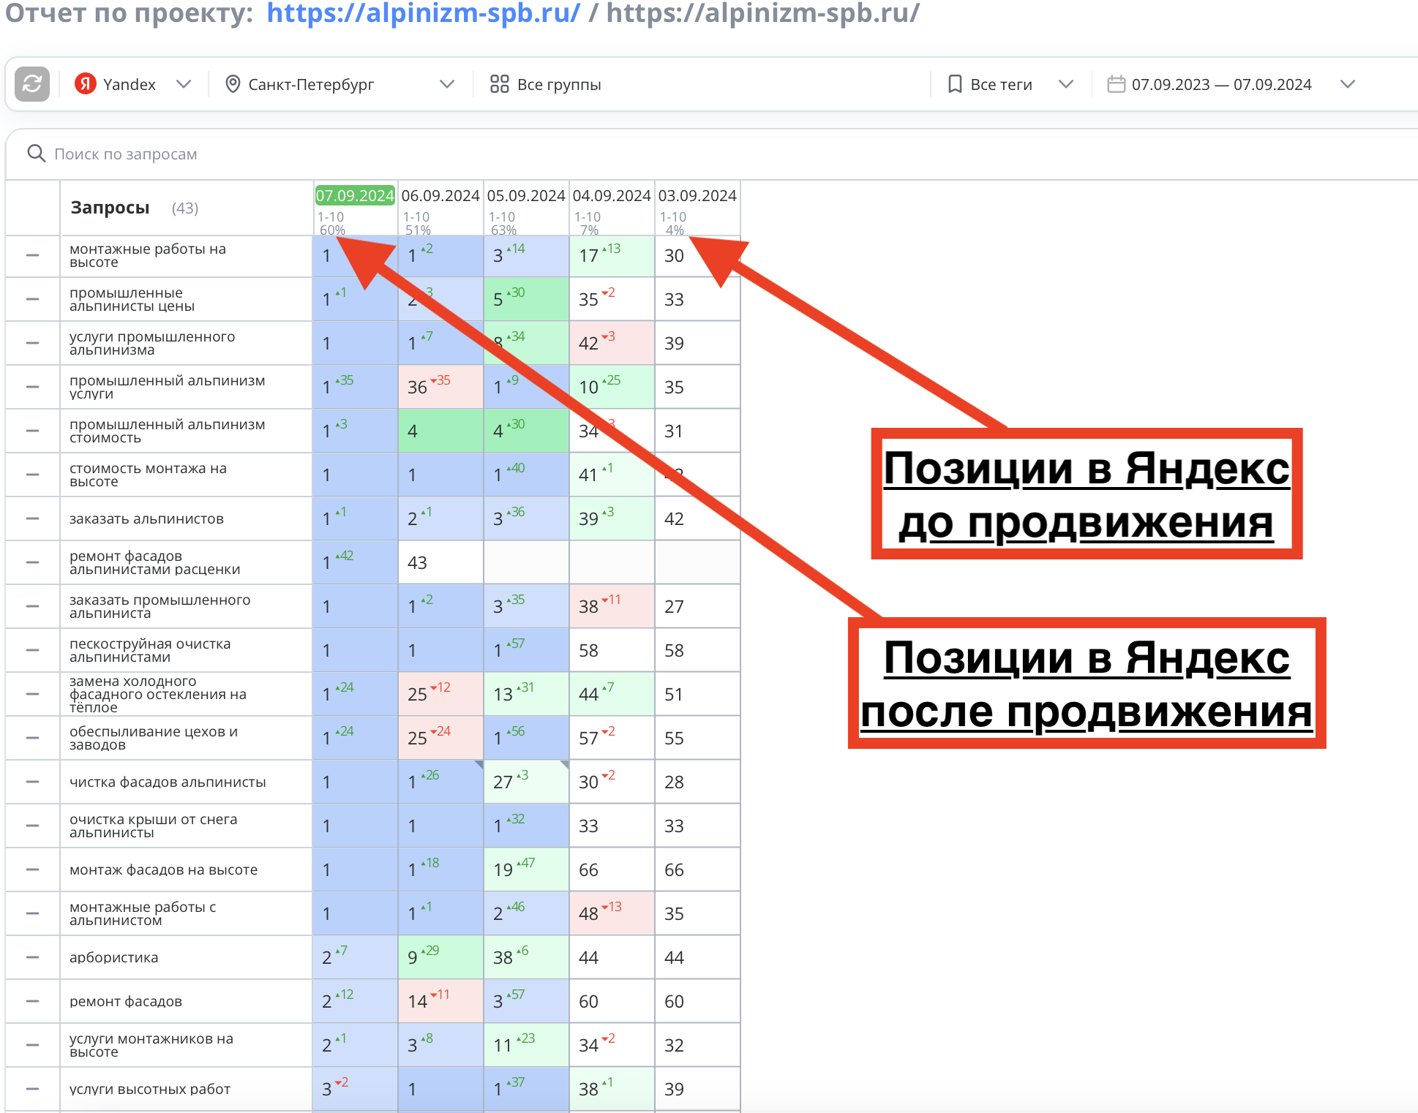Click position 43 cell for 'ремонт фасадов альпинистами расценки'
Viewport: 1418px width, 1113px height.
[x=440, y=562]
